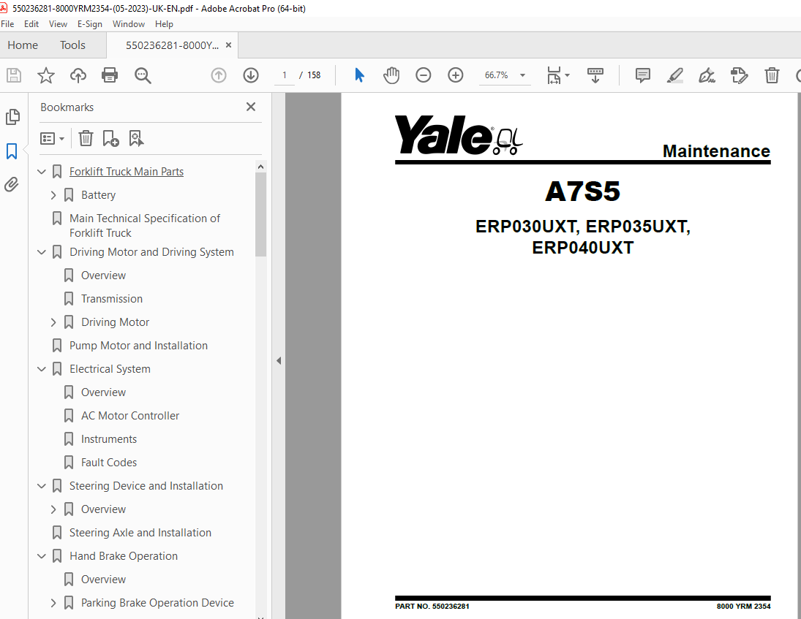Collapse Steering Device and Installation
This screenshot has width=801, height=619.
(x=42, y=486)
